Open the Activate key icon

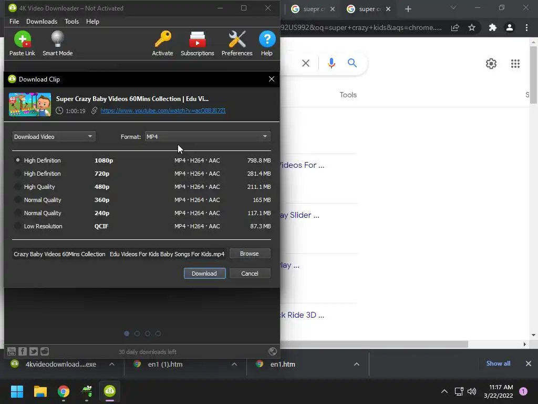coord(163,39)
